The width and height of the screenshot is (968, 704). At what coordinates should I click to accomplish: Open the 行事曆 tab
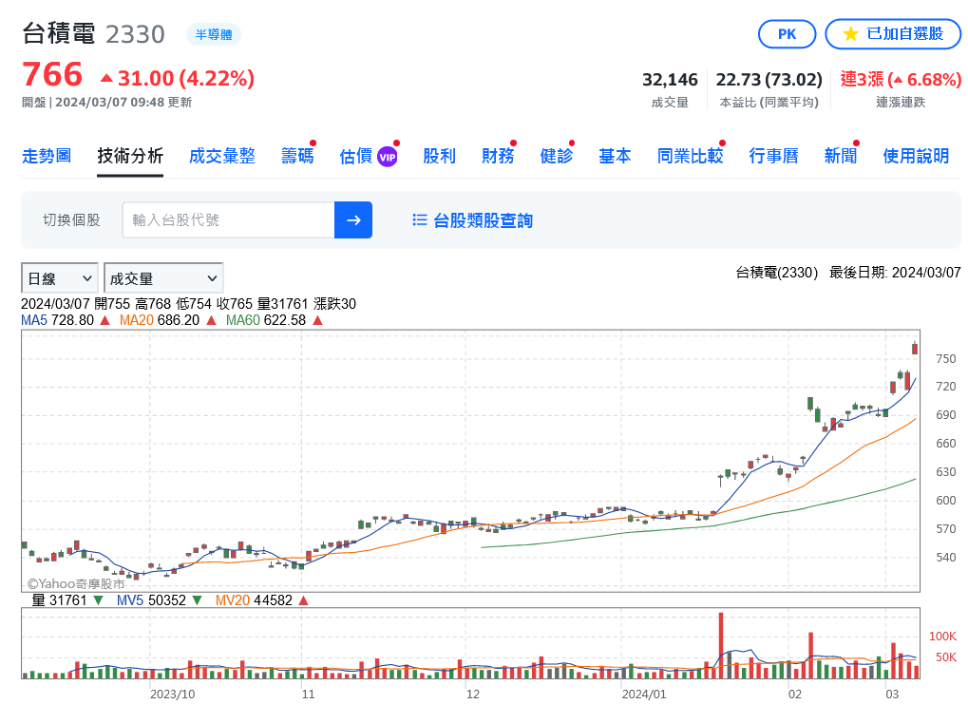pyautogui.click(x=774, y=156)
